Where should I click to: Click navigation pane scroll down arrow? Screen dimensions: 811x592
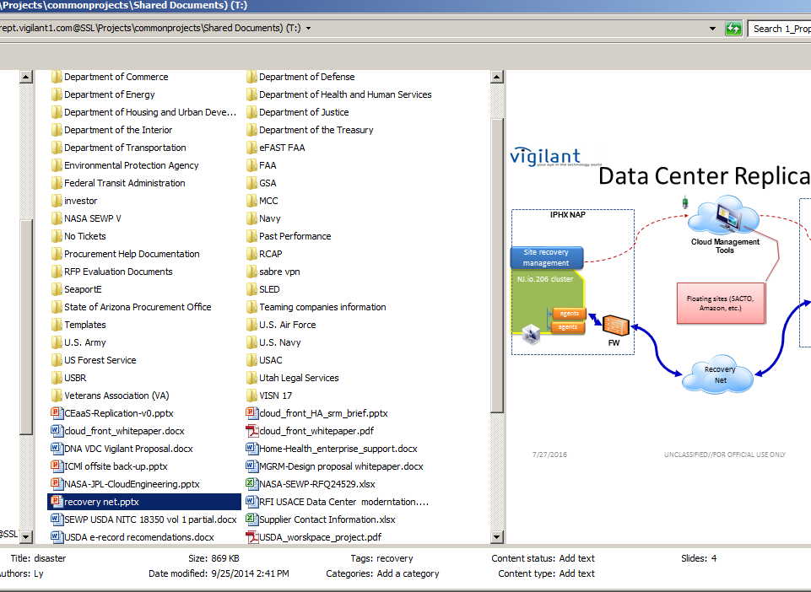(x=26, y=536)
